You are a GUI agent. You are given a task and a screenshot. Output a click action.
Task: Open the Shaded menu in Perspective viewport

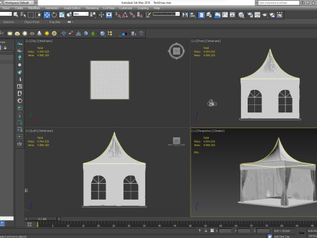click(219, 131)
